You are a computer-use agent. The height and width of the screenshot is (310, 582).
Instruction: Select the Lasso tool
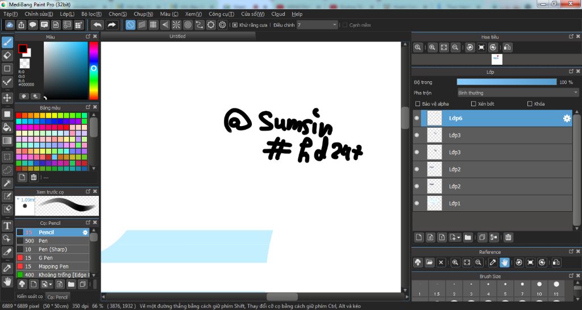click(x=7, y=170)
